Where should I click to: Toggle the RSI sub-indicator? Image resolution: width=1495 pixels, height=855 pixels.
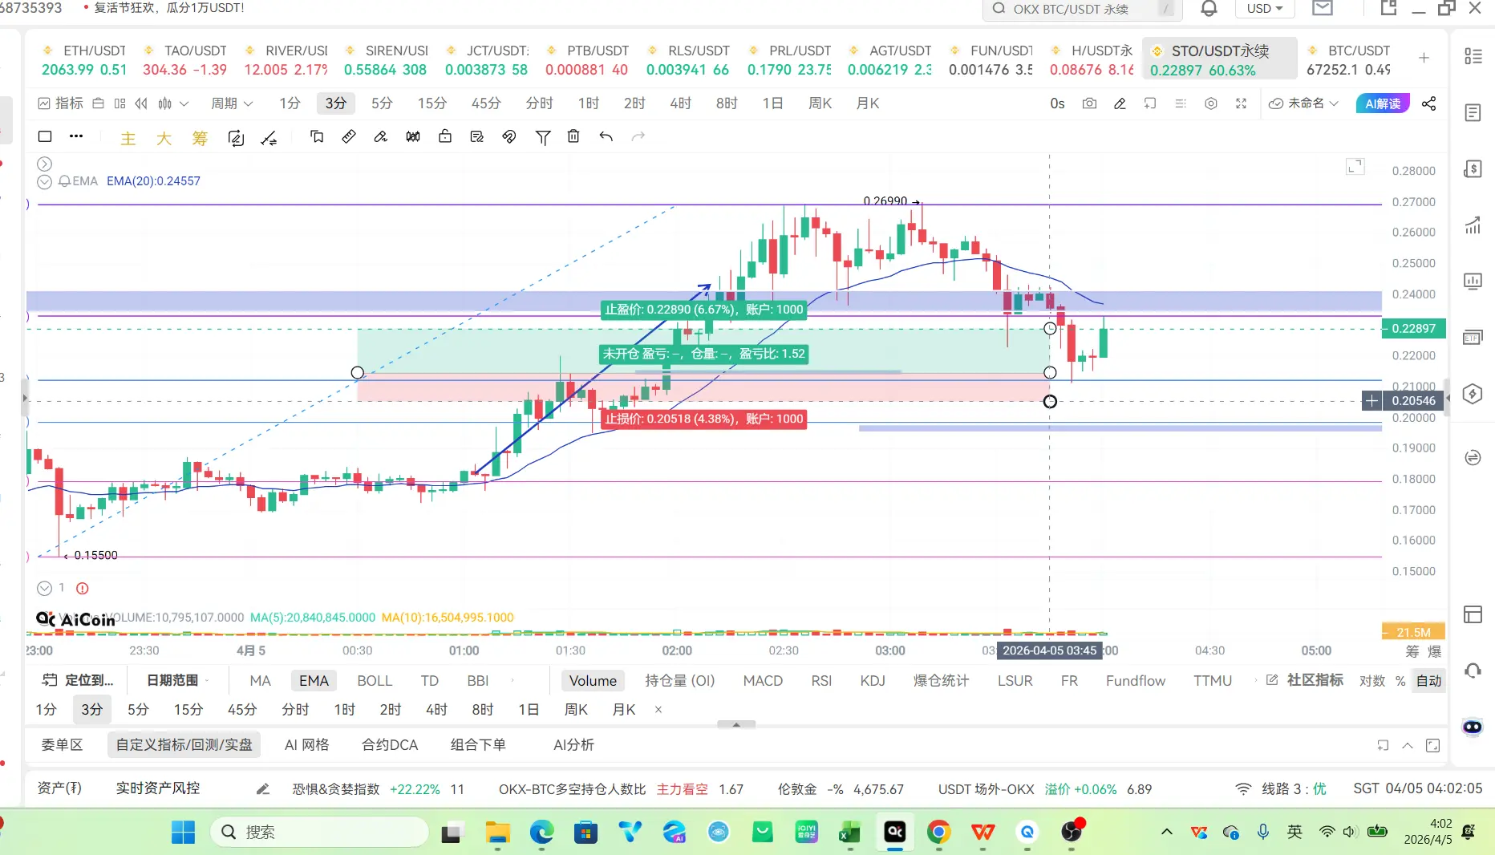tap(821, 681)
